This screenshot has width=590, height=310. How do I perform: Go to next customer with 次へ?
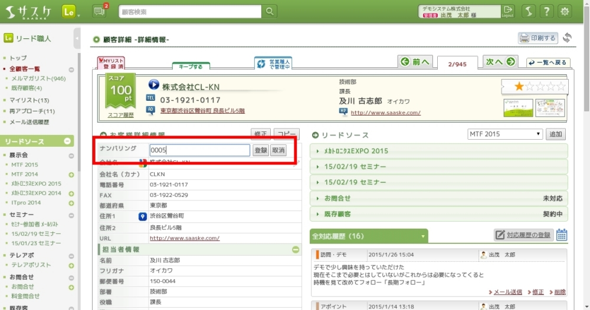click(x=500, y=62)
